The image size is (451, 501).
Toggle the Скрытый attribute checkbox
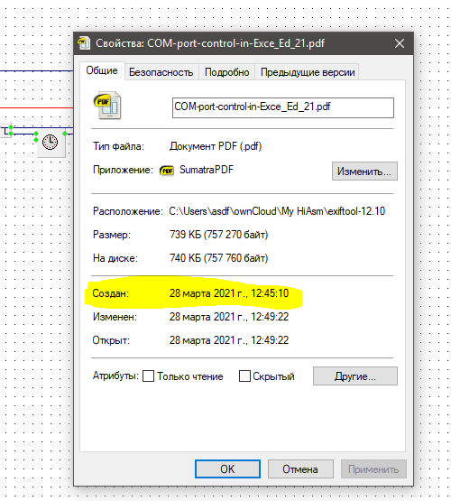244,376
